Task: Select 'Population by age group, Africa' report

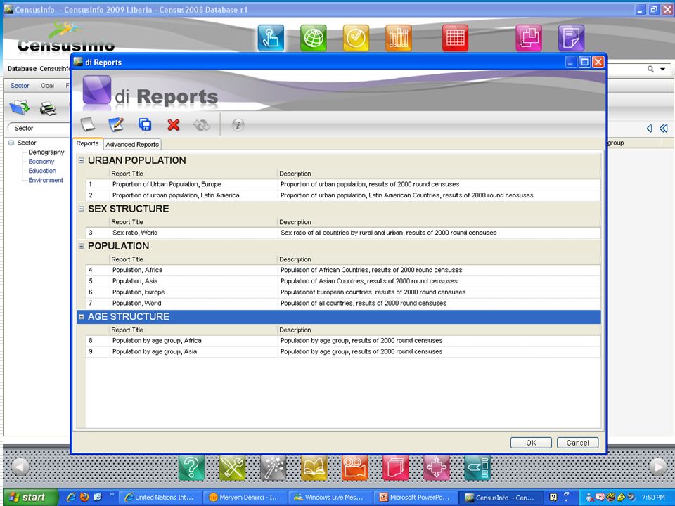Action: [x=343, y=341]
